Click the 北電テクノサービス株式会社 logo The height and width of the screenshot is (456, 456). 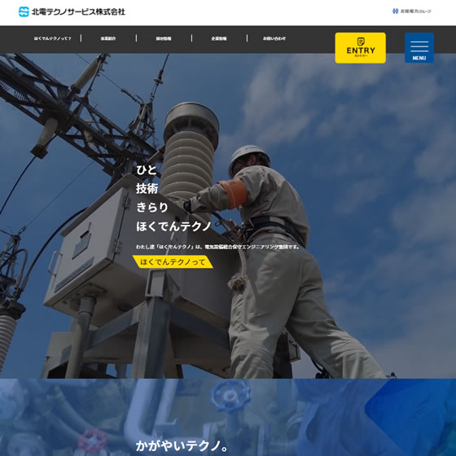tap(72, 11)
